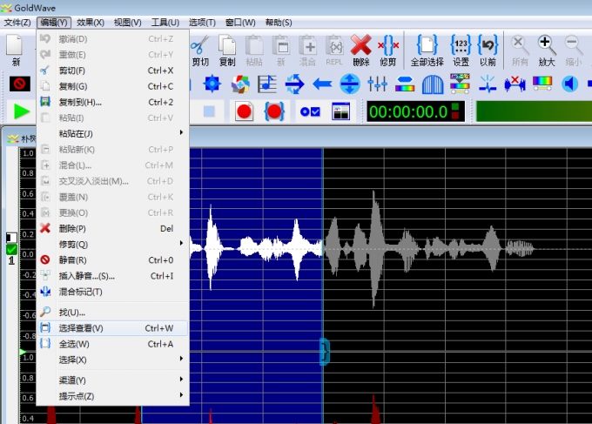Click the music note staff effect icon
Screen dimensions: 592x424
267,84
